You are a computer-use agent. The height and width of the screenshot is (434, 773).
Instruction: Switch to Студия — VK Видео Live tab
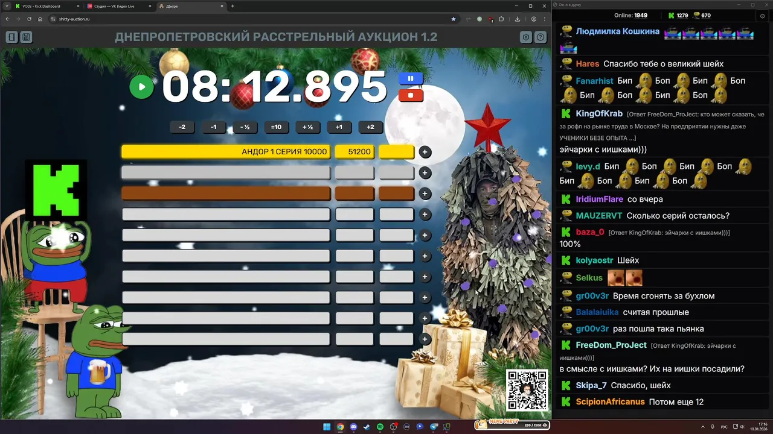pyautogui.click(x=118, y=6)
